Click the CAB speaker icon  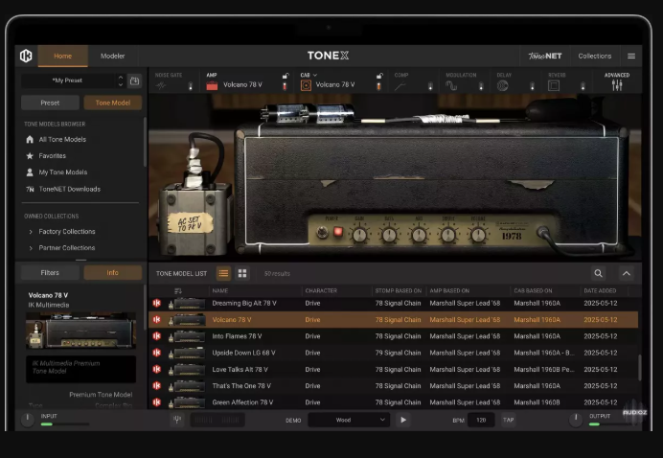click(x=306, y=85)
